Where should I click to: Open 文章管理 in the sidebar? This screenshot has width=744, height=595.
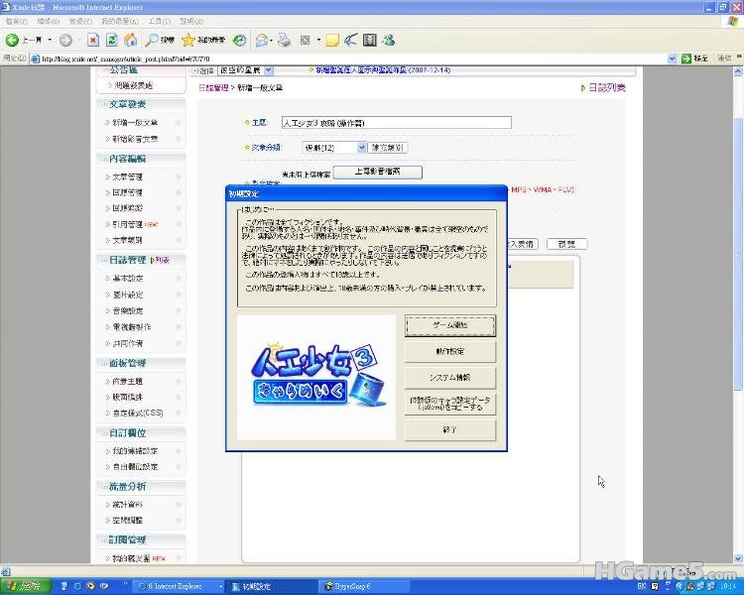coord(127,177)
